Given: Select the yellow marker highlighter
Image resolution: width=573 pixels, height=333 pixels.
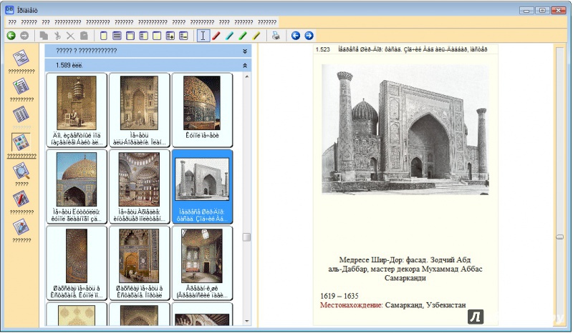Looking at the screenshot, I should pos(256,35).
